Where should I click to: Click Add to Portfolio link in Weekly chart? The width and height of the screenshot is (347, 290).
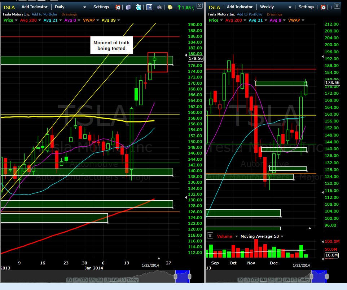point(249,14)
